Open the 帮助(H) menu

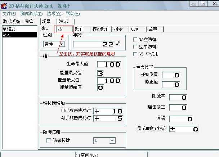73,14
